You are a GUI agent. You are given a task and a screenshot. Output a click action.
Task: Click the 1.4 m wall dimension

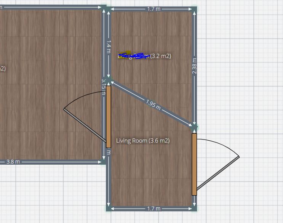109,47
